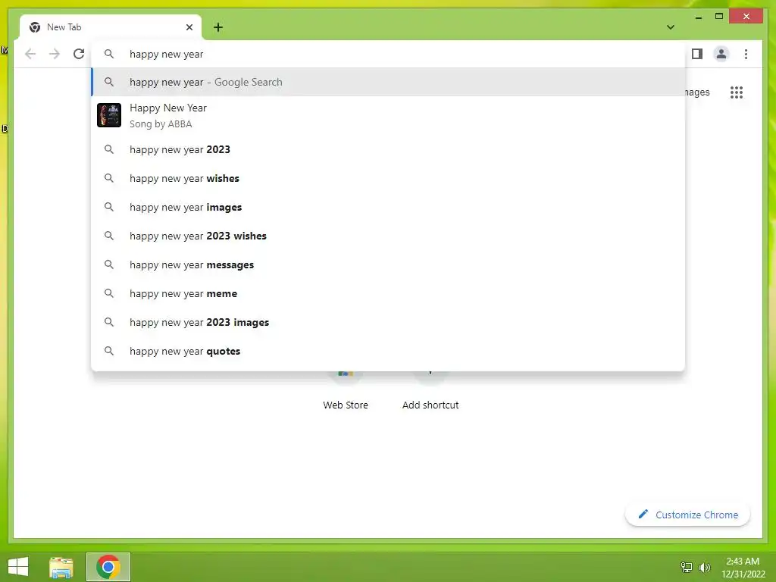Screen dimensions: 776x582
Task: Select 'happy new year - Google Search' suggestion
Action: (x=389, y=82)
